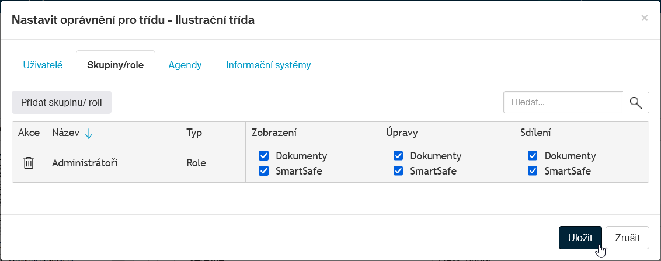Disable Dokumenty under Sdílení
The image size is (661, 261).
(533, 156)
